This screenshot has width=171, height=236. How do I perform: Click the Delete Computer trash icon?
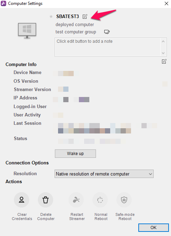46,200
